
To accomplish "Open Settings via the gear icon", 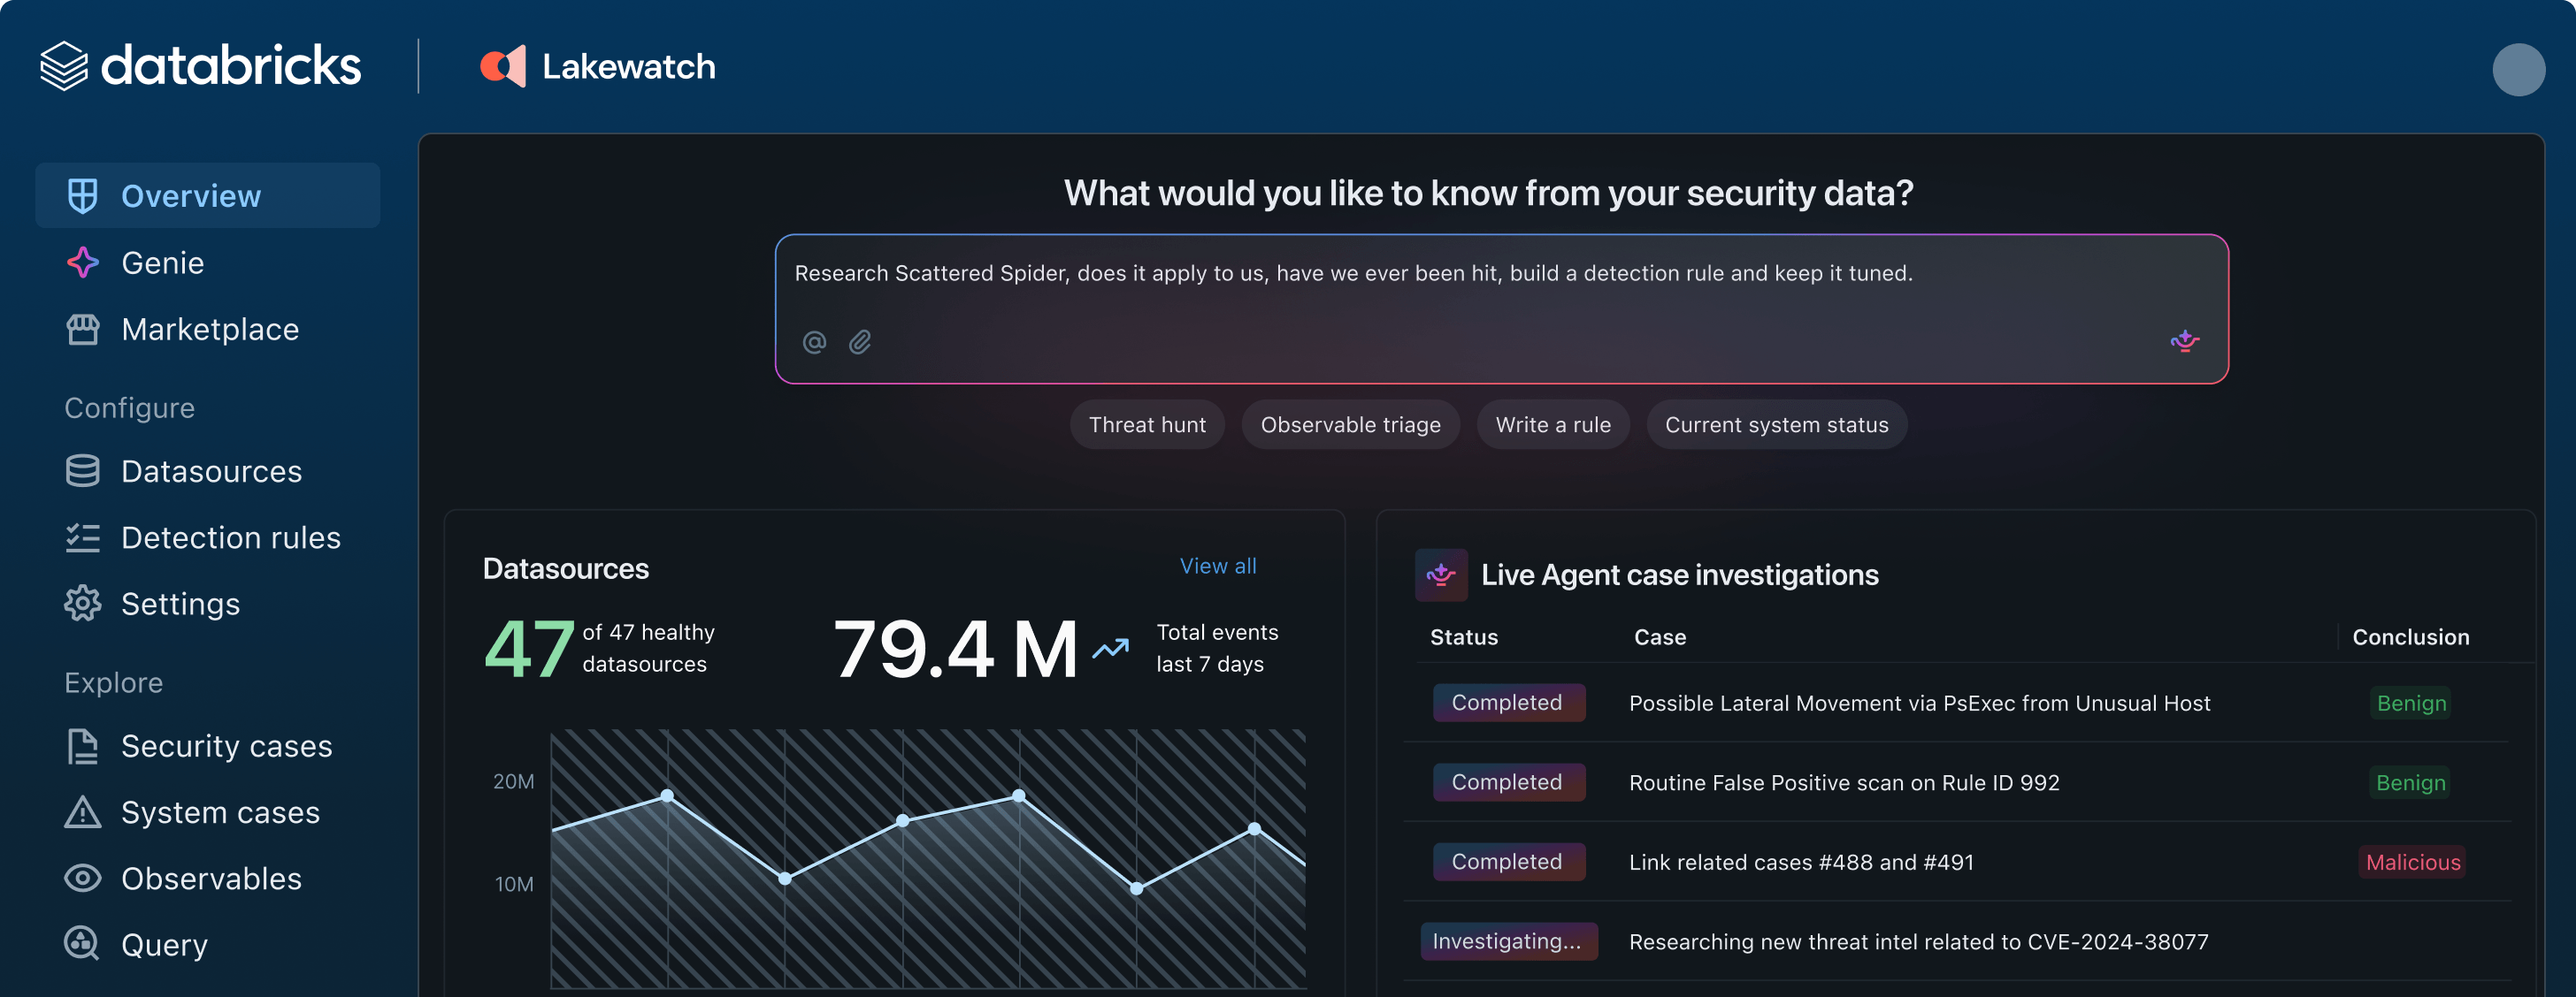I will click(84, 604).
